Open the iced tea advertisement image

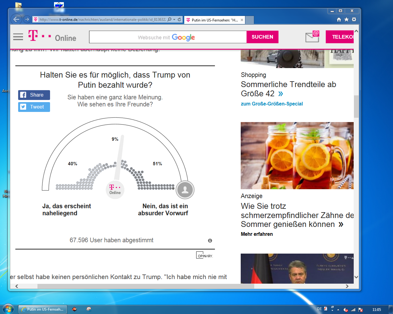[297, 155]
